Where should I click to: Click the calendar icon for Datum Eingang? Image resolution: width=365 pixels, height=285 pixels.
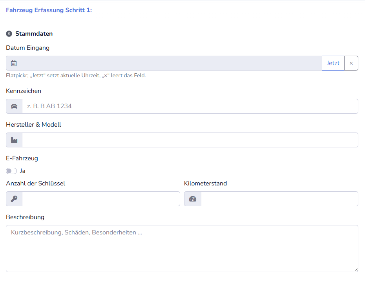(14, 63)
